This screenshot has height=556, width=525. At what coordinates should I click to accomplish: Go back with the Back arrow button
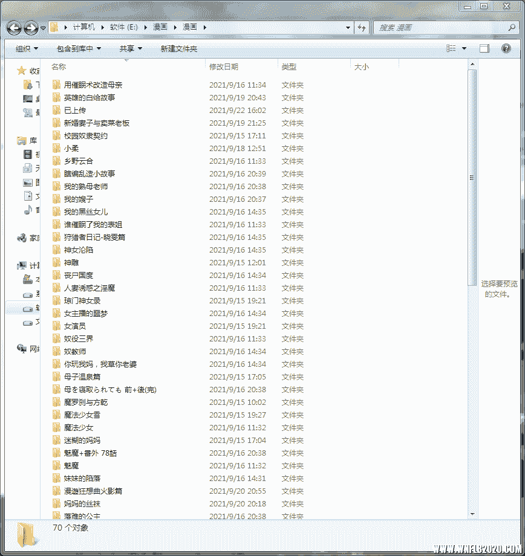14,28
